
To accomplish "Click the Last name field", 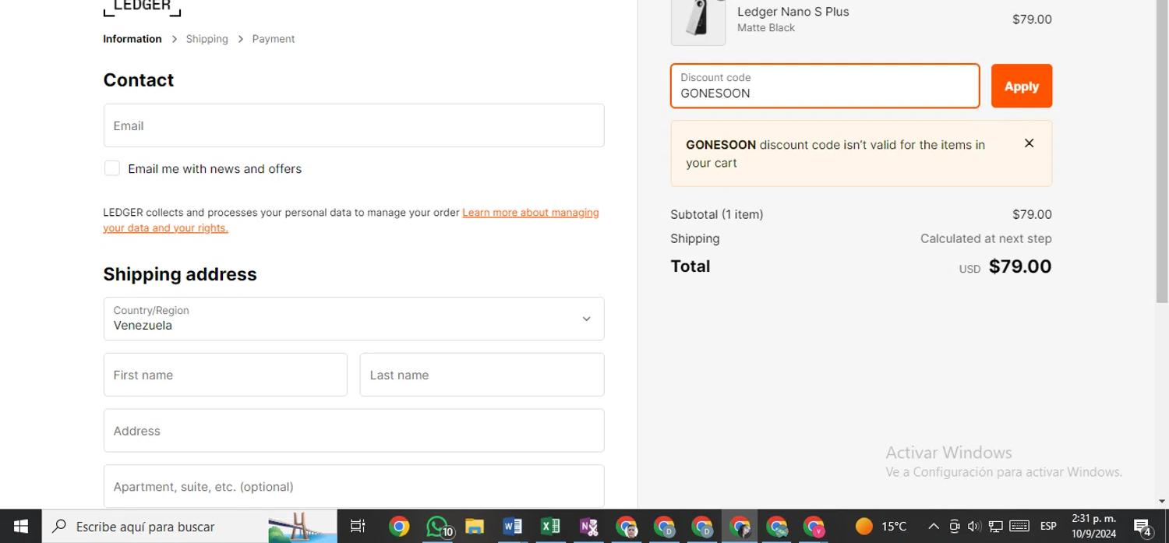I will pyautogui.click(x=482, y=375).
